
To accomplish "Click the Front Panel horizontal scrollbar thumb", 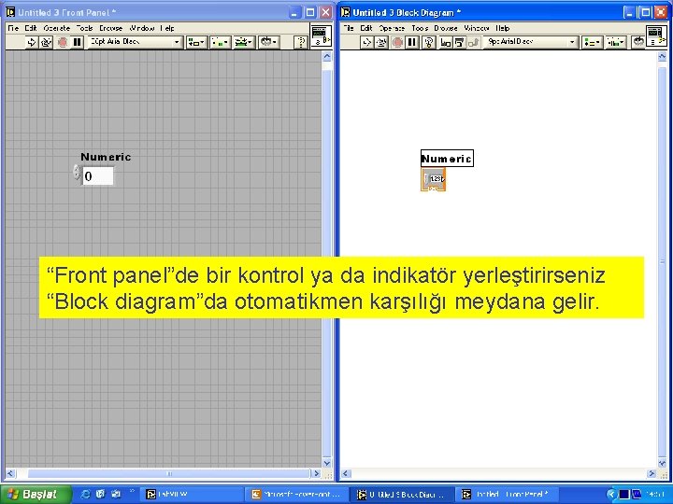I will coord(168,473).
